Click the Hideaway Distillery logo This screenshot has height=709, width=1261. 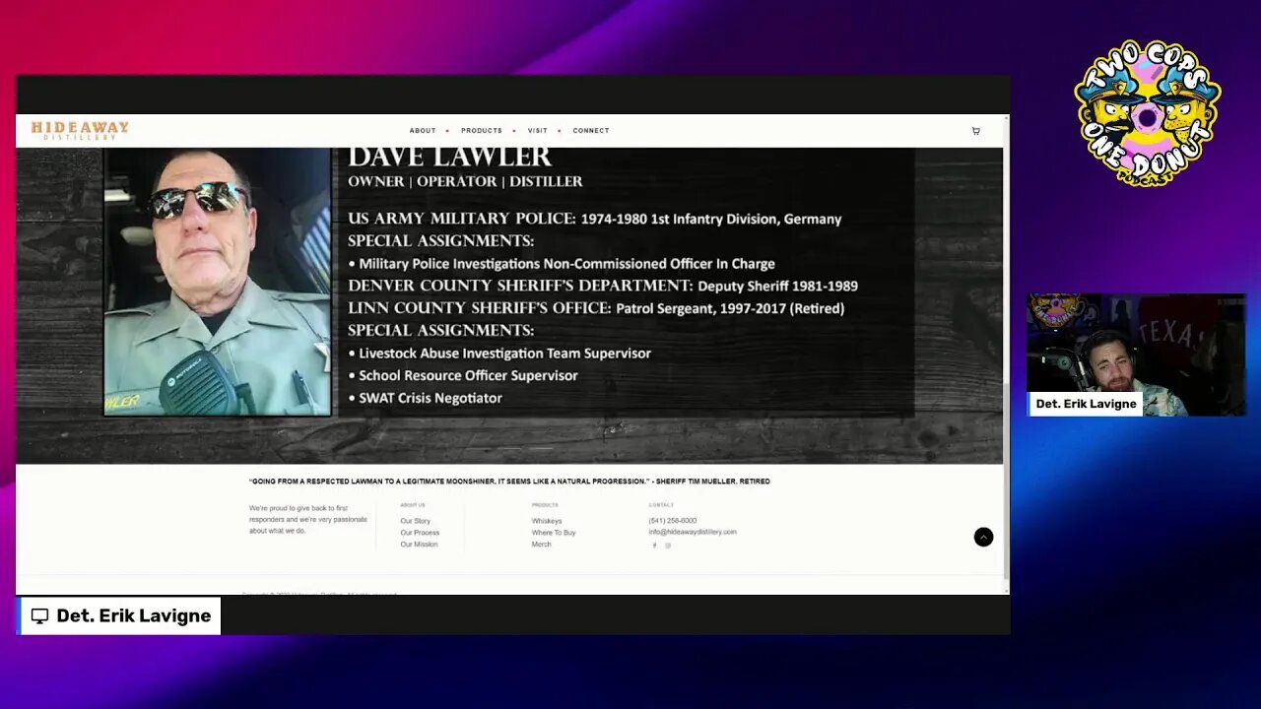(x=80, y=130)
